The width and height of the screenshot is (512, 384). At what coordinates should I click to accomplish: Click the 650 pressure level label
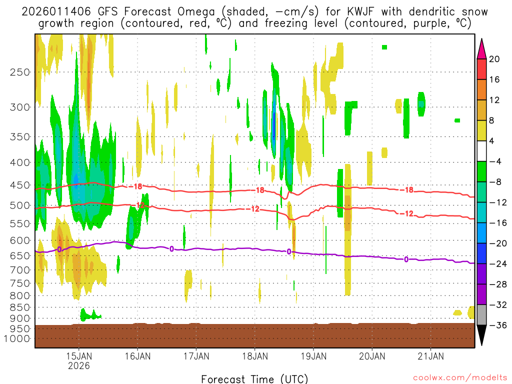(20, 255)
